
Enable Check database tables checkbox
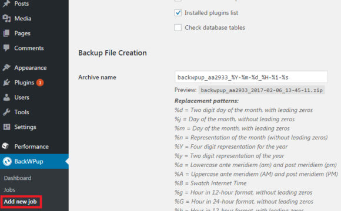pyautogui.click(x=178, y=28)
